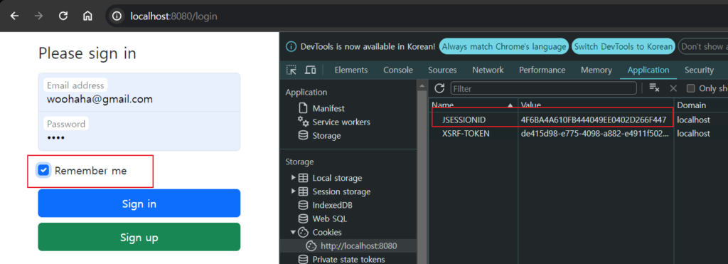The image size is (728, 264).
Task: Click the DevTools info circle icon
Action: point(291,46)
